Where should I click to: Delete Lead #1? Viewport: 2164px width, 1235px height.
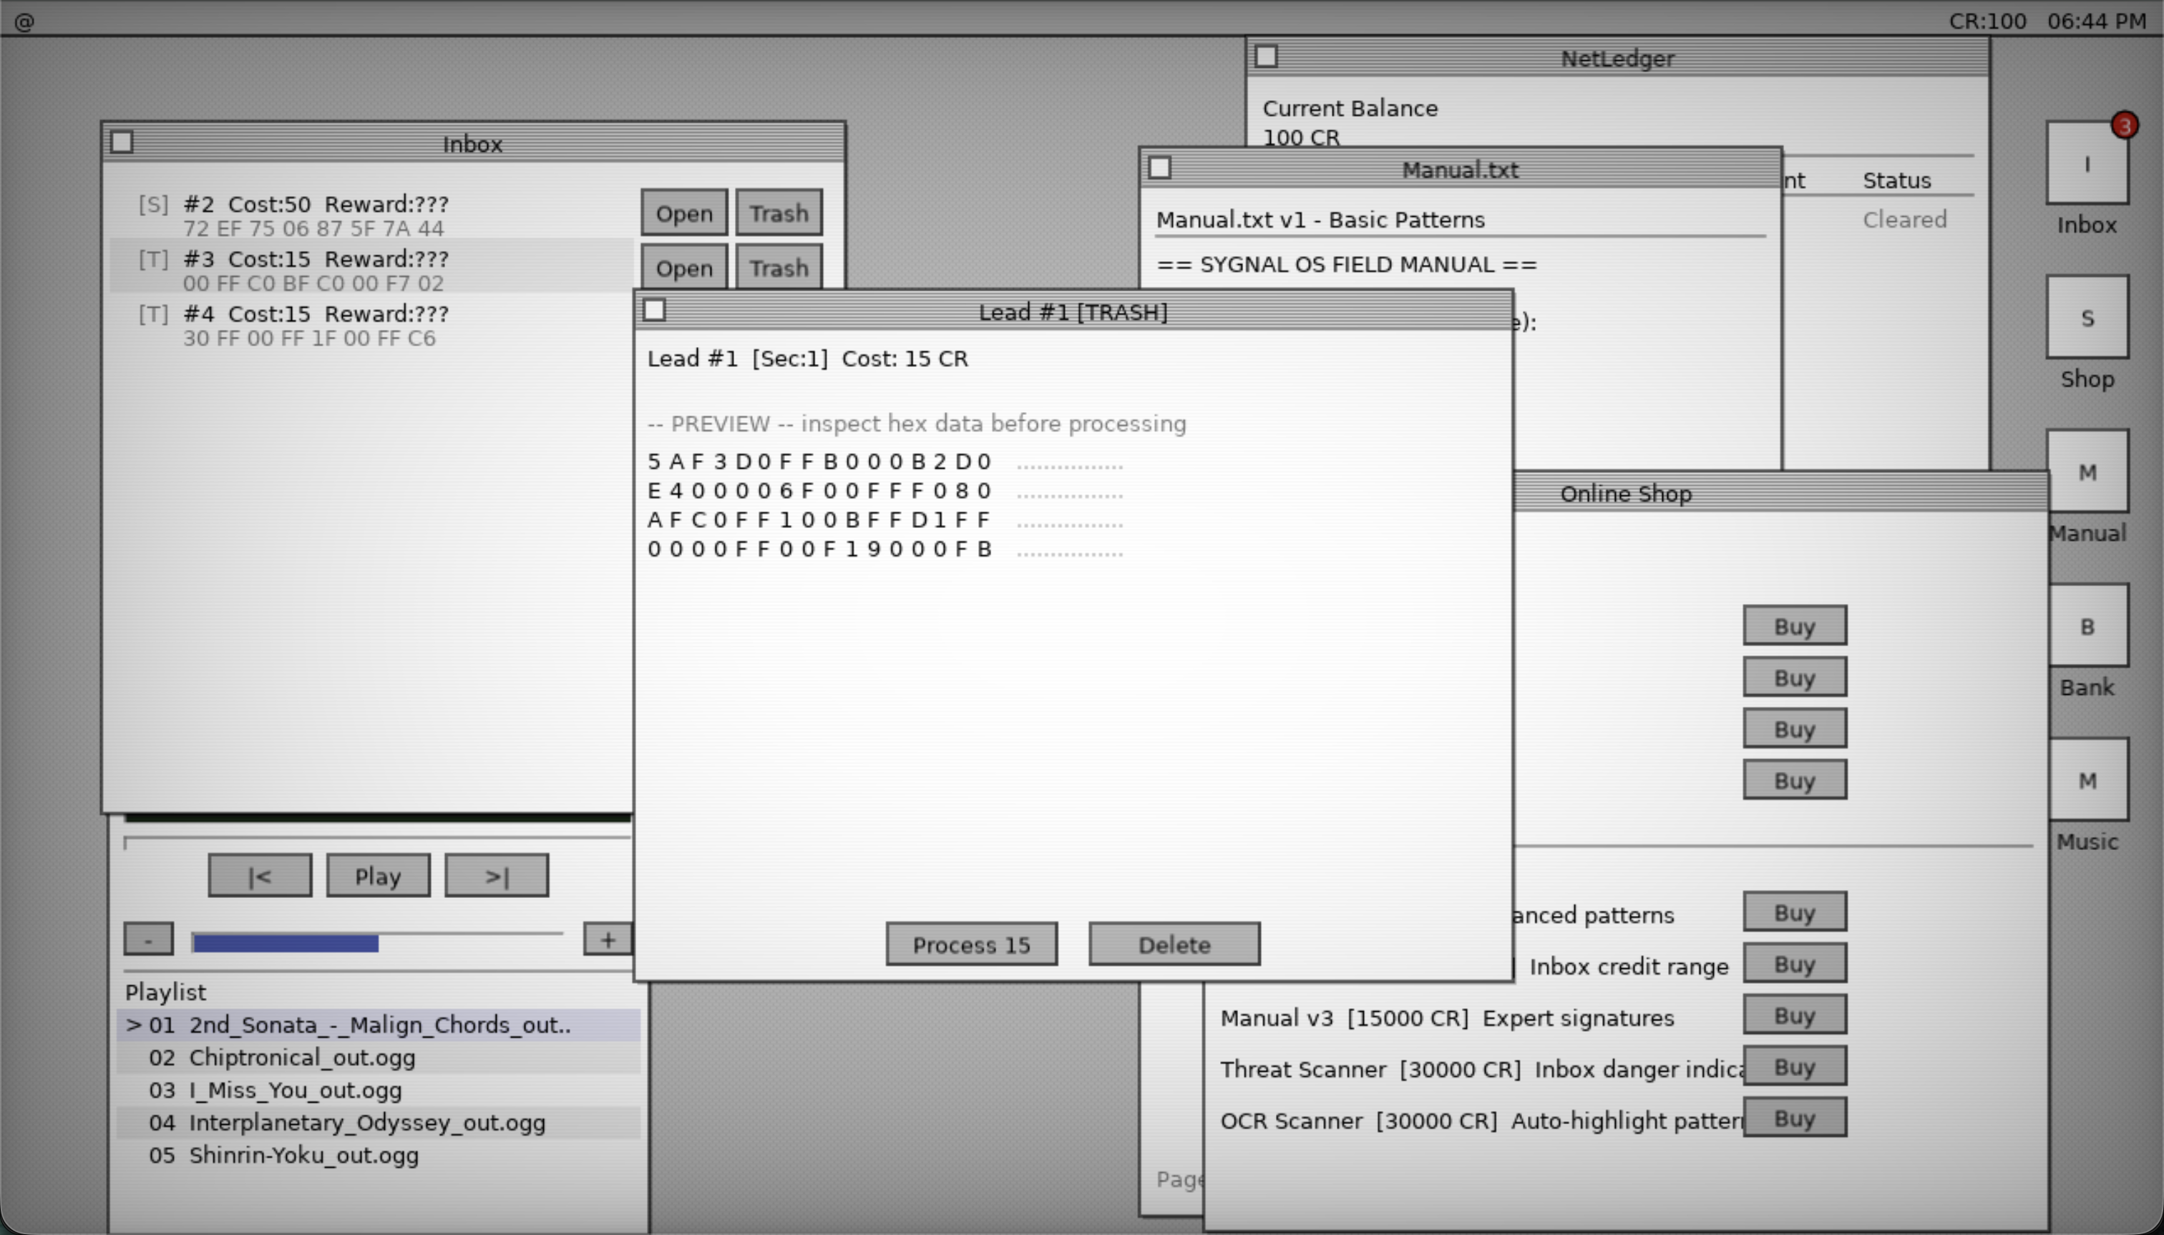(x=1174, y=944)
